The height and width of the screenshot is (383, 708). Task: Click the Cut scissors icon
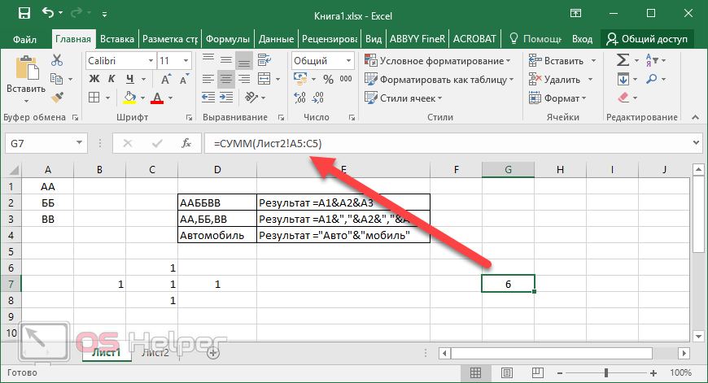pyautogui.click(x=57, y=60)
